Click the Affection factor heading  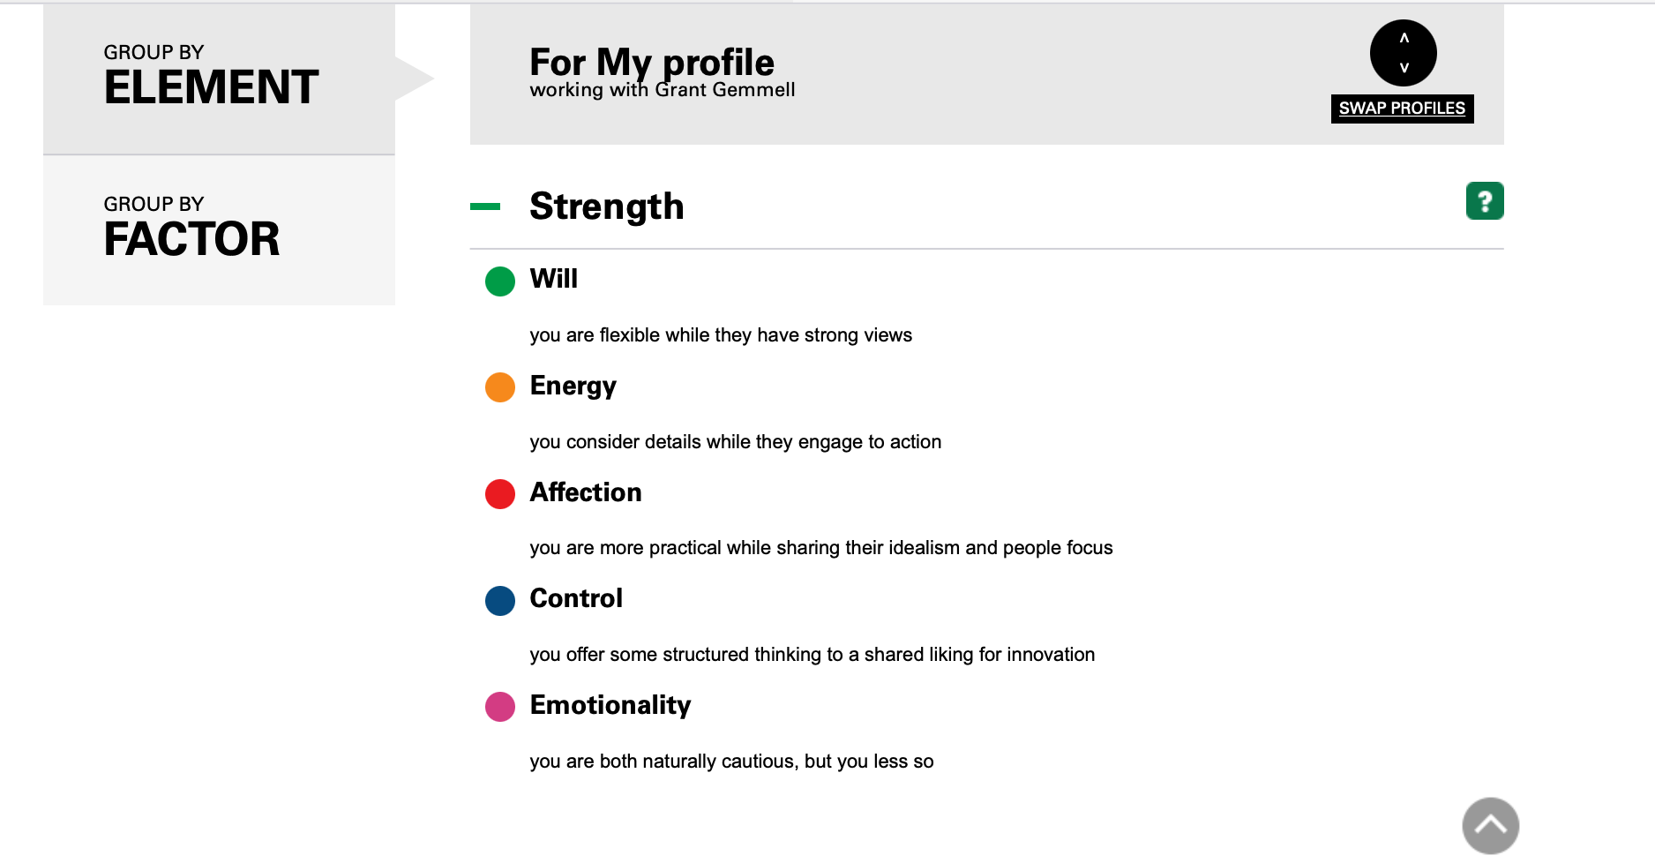point(586,492)
